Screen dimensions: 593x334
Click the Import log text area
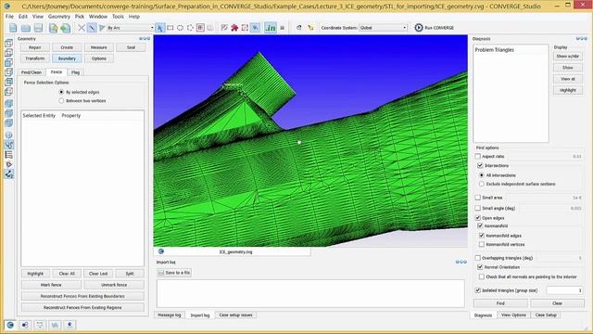(x=310, y=293)
